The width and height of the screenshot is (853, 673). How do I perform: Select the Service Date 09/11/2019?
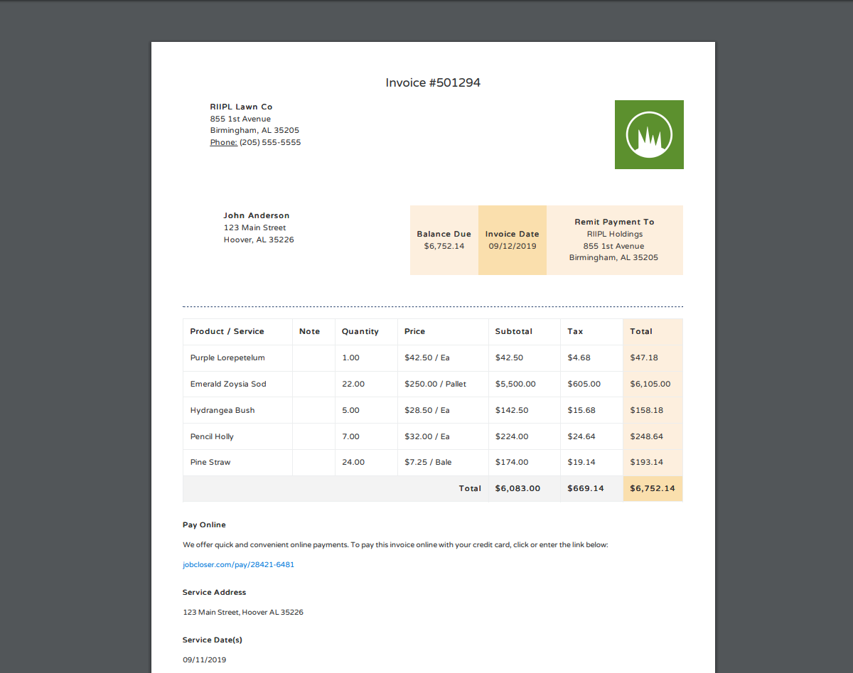click(x=204, y=659)
